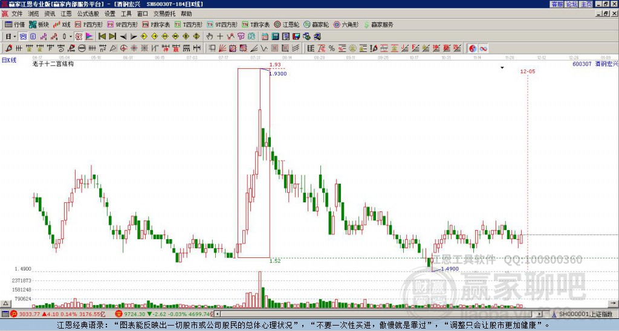Viewport: 619px width, 331px height.
Task: Open the calendar icon
Action: click(265, 37)
